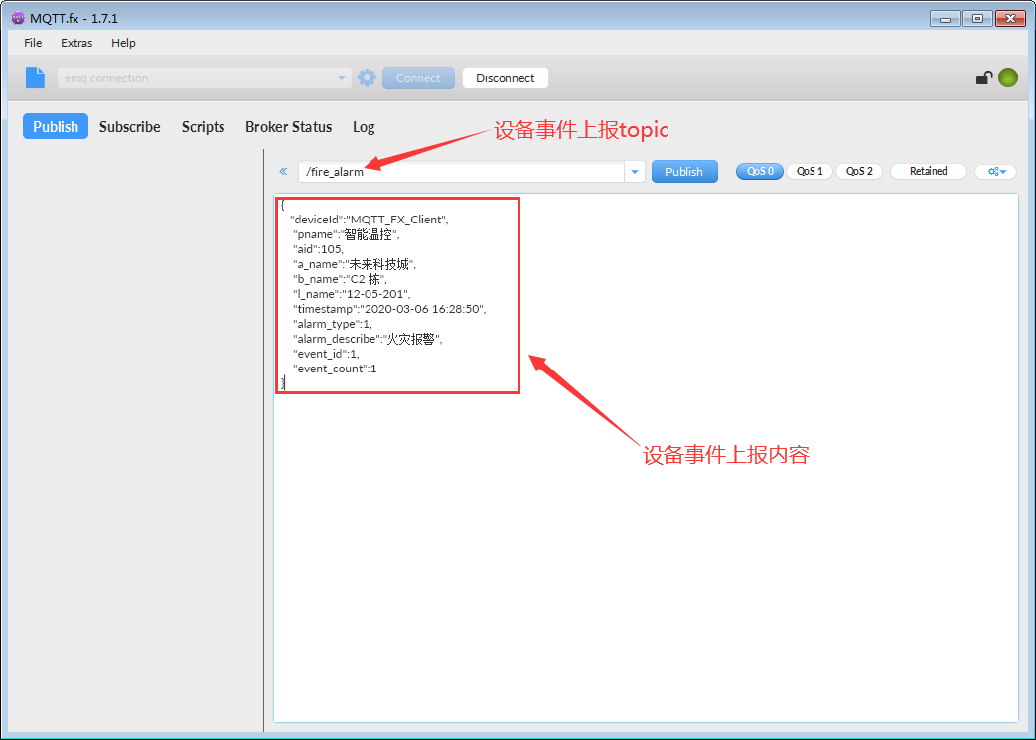Image resolution: width=1036 pixels, height=740 pixels.
Task: Select QoS 1 level
Action: coord(810,172)
